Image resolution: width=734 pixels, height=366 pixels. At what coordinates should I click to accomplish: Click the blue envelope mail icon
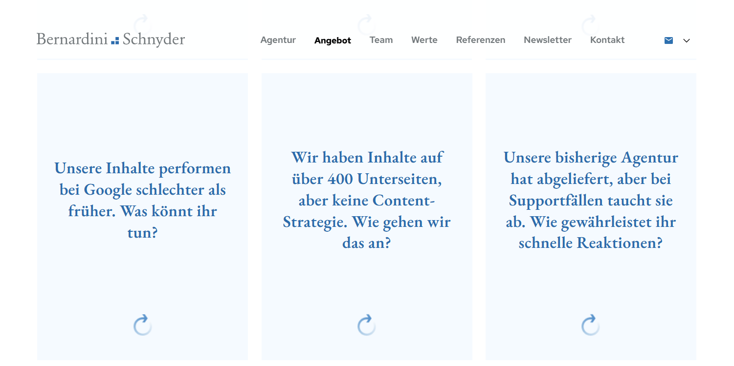668,41
